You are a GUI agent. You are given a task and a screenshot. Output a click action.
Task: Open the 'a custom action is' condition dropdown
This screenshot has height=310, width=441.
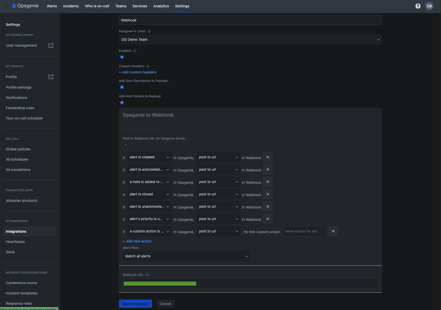pos(149,231)
